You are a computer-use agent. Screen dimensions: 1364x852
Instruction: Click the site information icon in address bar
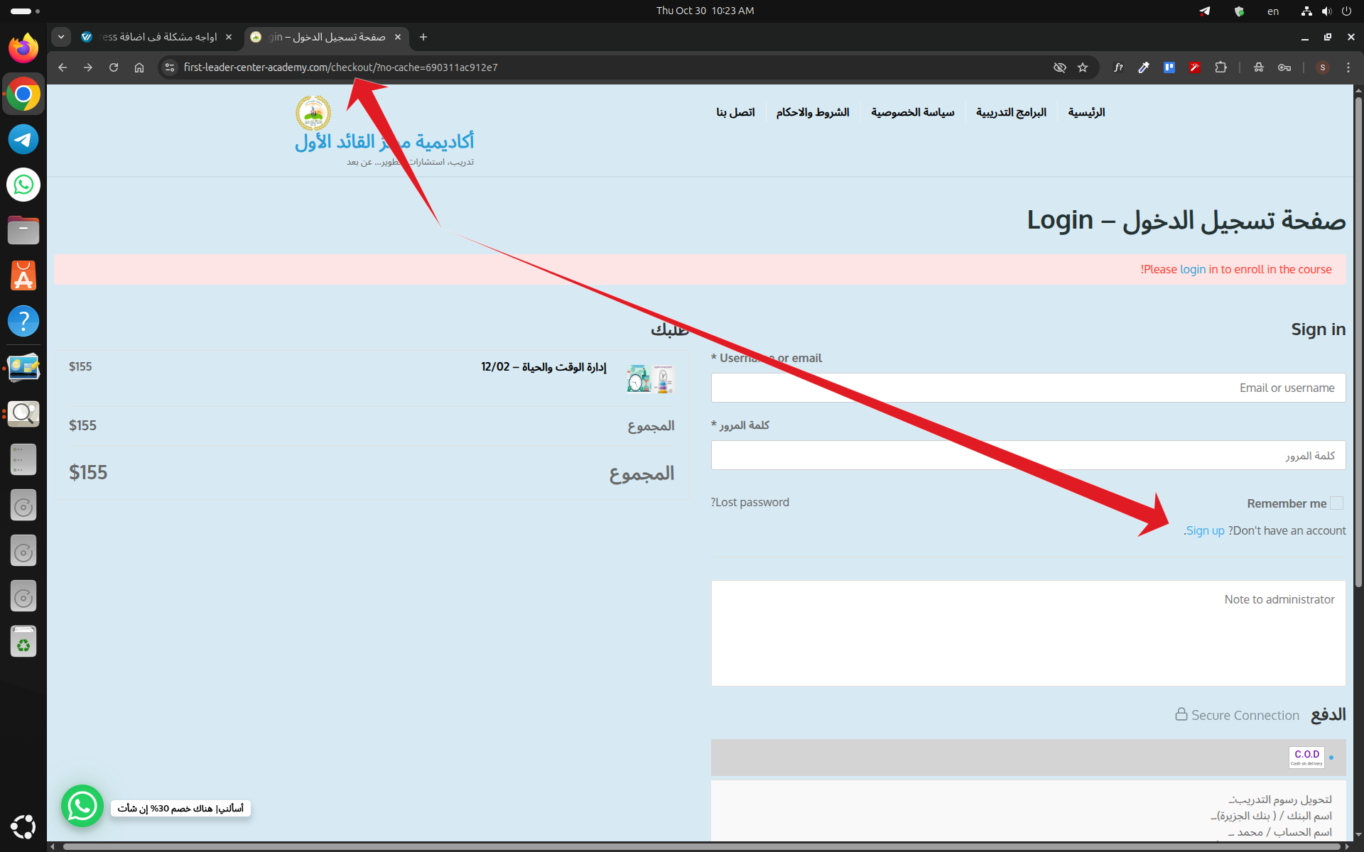[x=170, y=67]
